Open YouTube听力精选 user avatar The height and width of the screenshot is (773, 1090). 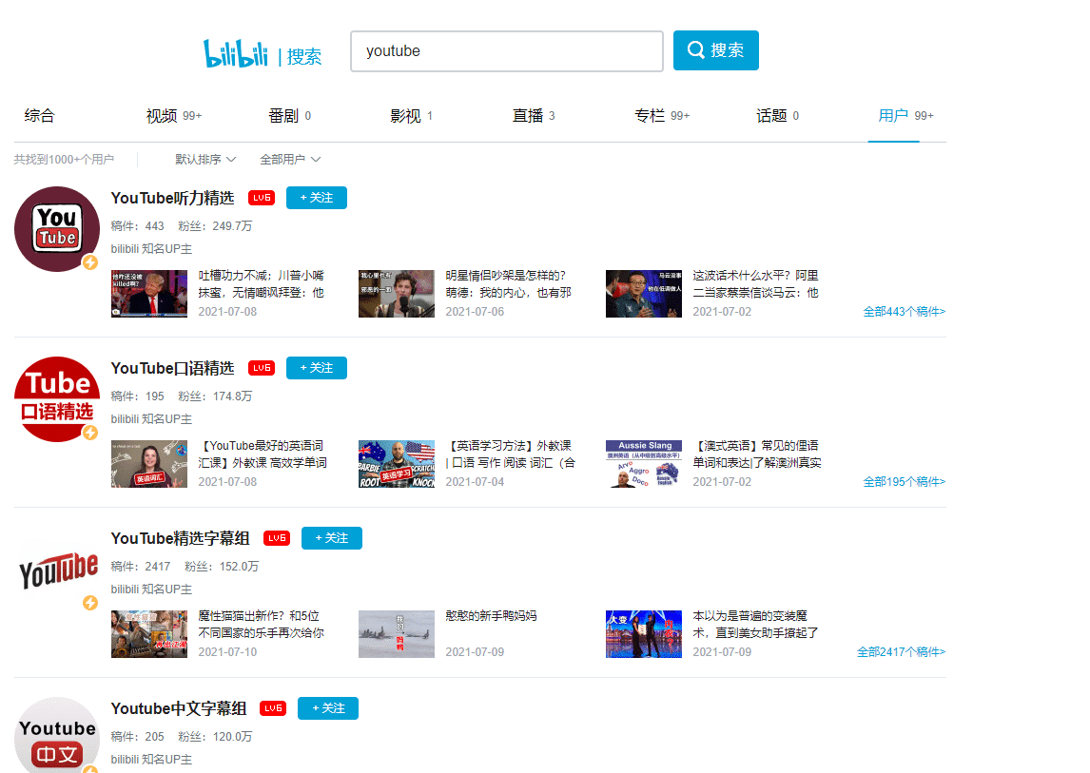point(57,229)
